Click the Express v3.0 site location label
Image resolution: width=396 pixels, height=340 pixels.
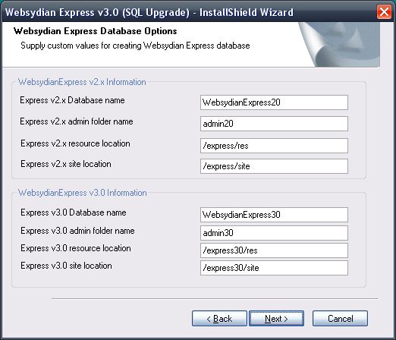(x=66, y=266)
